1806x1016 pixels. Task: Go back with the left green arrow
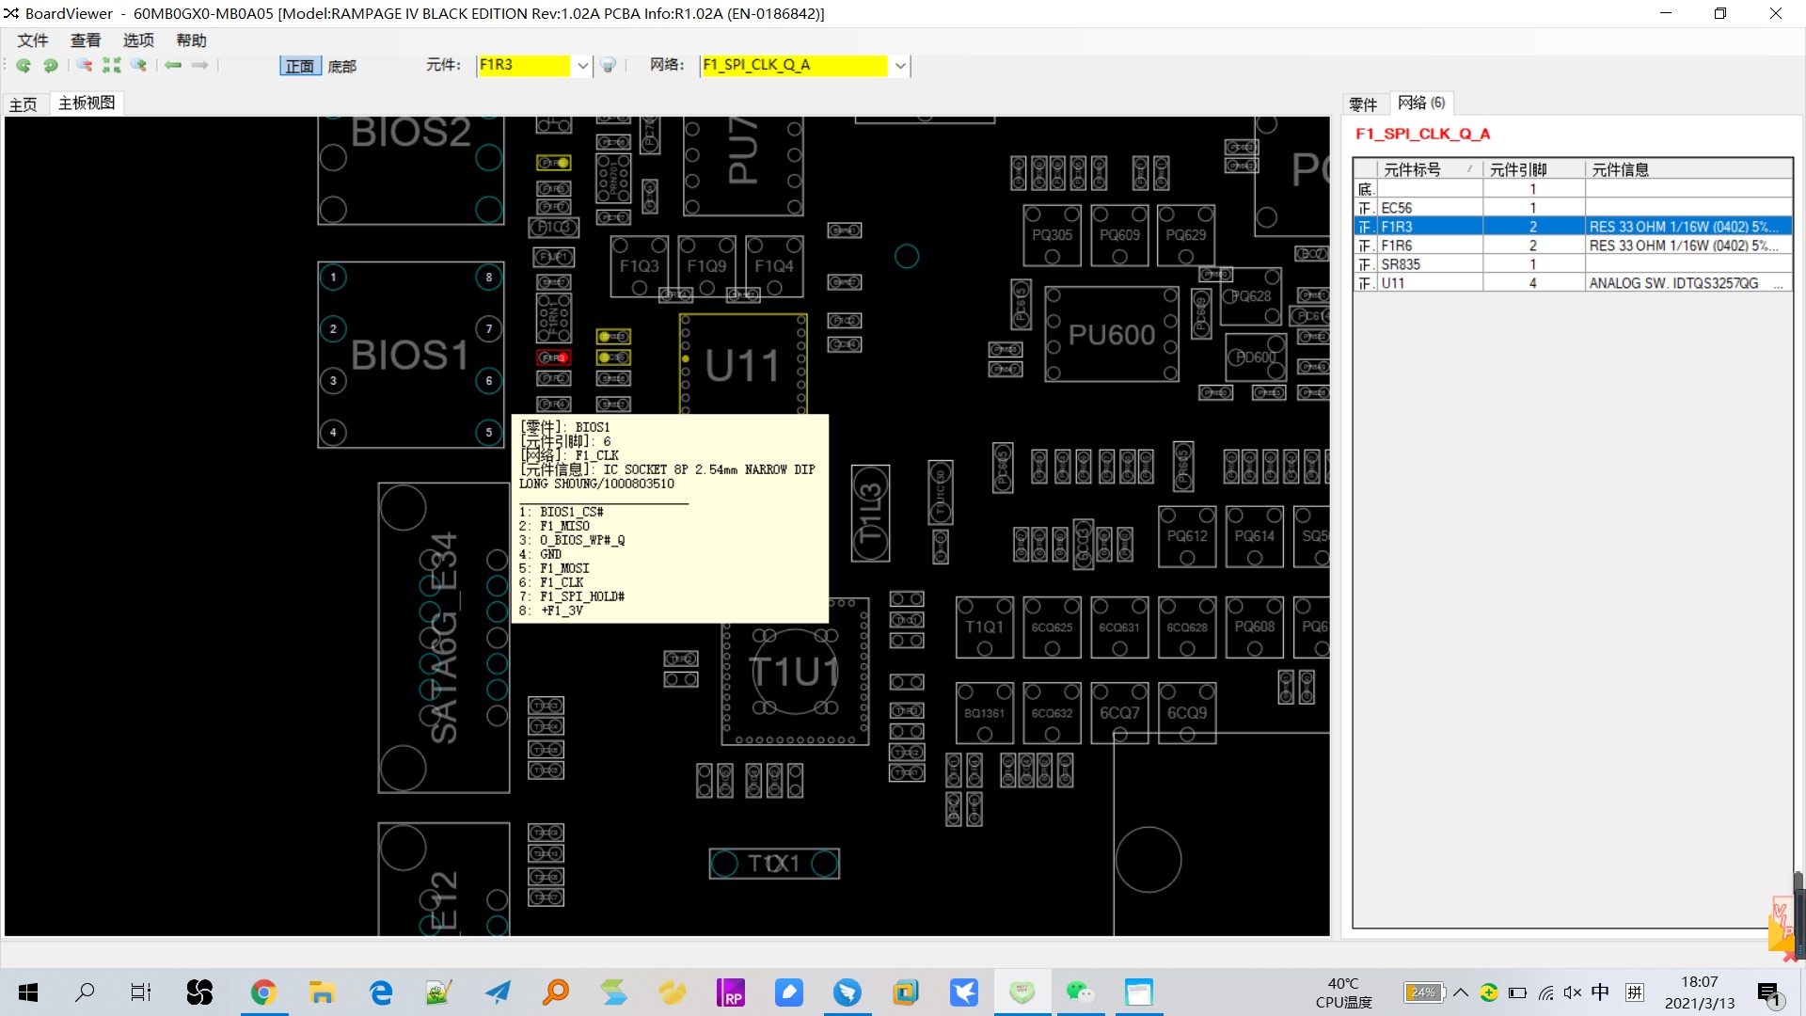pos(173,65)
